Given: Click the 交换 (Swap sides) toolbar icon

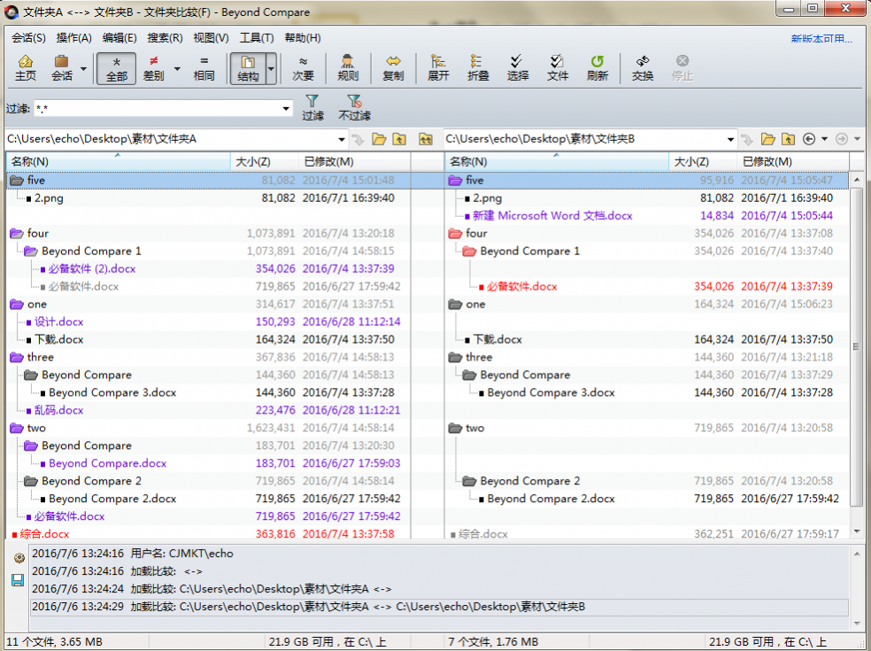Looking at the screenshot, I should [643, 67].
